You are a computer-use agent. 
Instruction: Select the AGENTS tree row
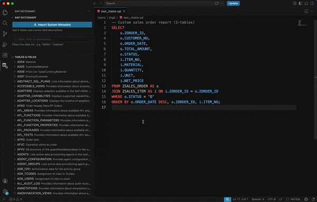point(52,154)
